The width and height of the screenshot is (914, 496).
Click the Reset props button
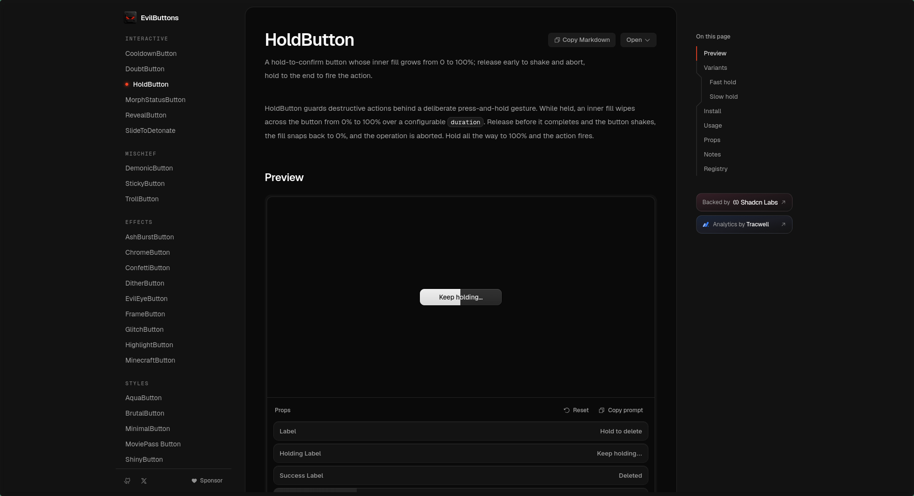[x=576, y=410]
